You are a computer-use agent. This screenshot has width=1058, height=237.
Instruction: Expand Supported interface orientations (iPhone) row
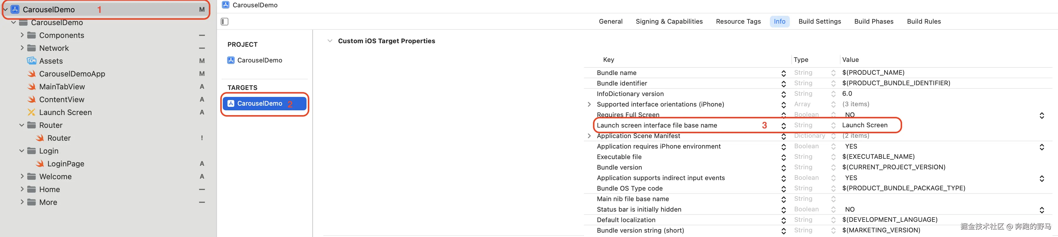(589, 104)
